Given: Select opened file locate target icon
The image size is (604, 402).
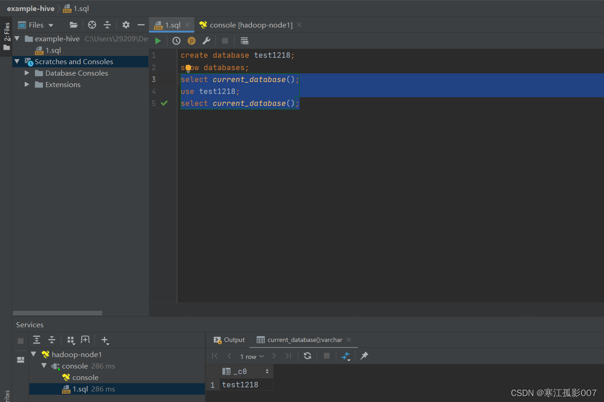Looking at the screenshot, I should click(x=92, y=25).
